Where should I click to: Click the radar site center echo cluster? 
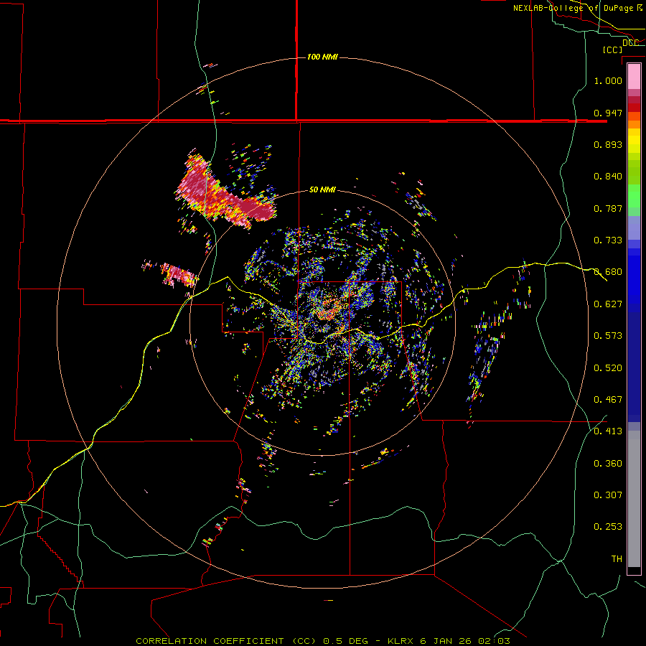coord(328,310)
